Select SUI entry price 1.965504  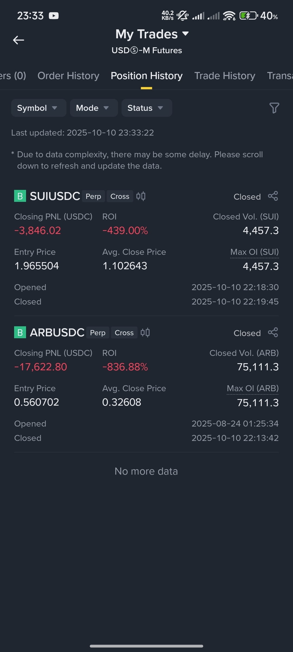point(37,266)
